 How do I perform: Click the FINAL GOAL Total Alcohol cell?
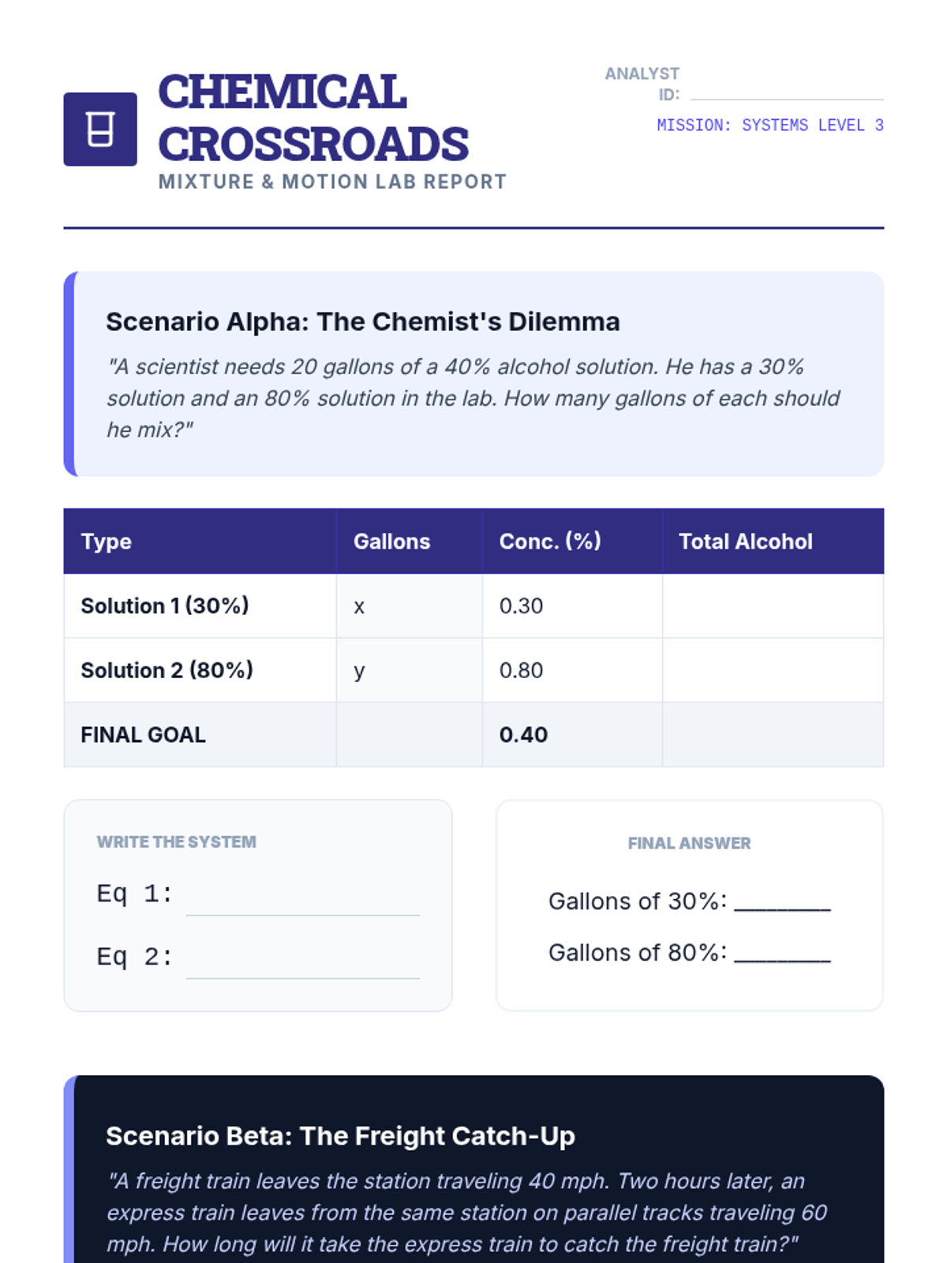pyautogui.click(x=773, y=735)
